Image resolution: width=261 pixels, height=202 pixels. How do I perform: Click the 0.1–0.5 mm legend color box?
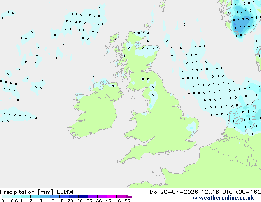[7, 197]
